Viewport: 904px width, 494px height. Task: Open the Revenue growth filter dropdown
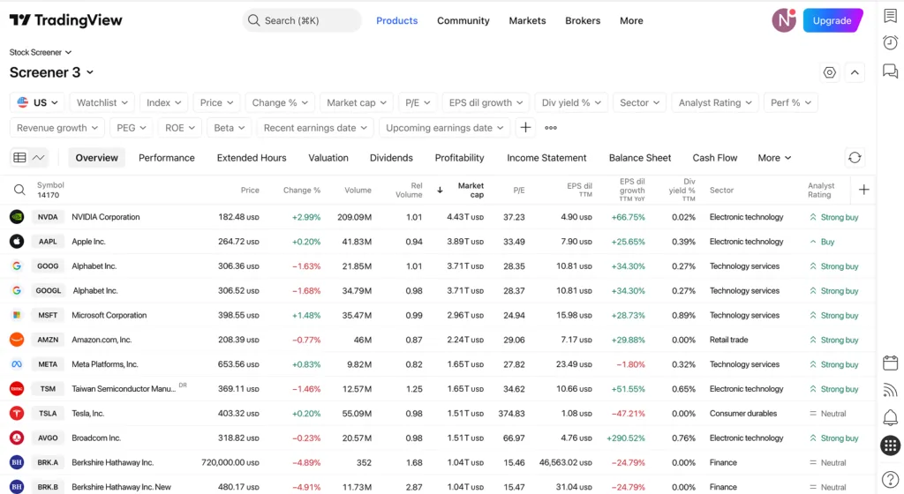click(x=57, y=128)
